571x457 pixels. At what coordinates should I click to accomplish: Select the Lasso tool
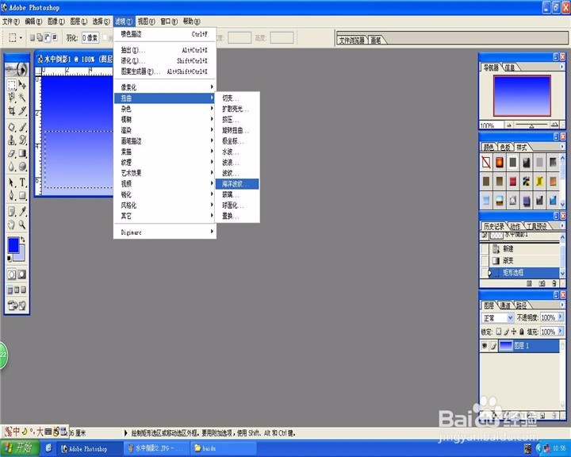[x=12, y=98]
